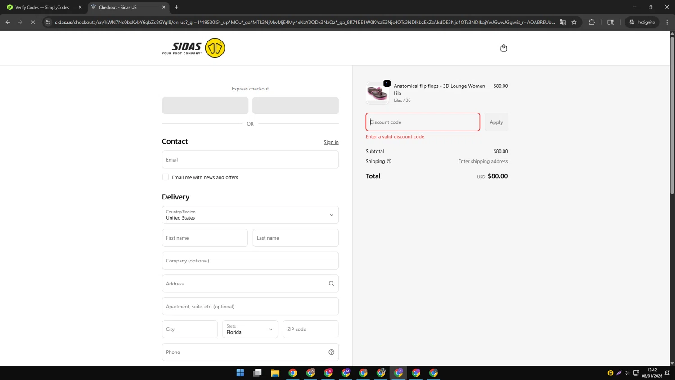Focus the Last name field
The image size is (675, 380).
click(x=296, y=238)
